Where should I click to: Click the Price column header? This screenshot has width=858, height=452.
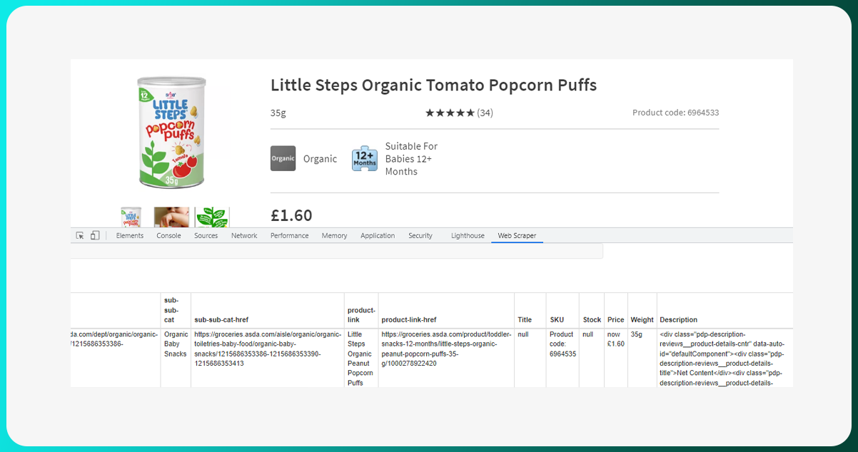[615, 320]
